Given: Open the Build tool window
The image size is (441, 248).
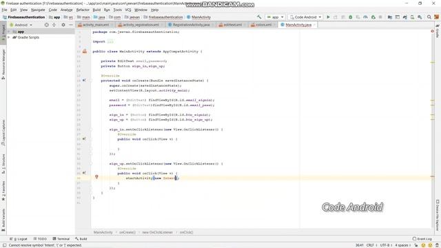Looking at the screenshot, I should 81,239.
